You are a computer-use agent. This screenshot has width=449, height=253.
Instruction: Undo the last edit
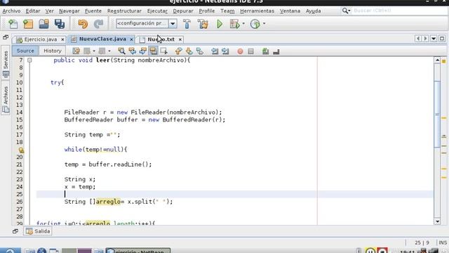[83, 24]
